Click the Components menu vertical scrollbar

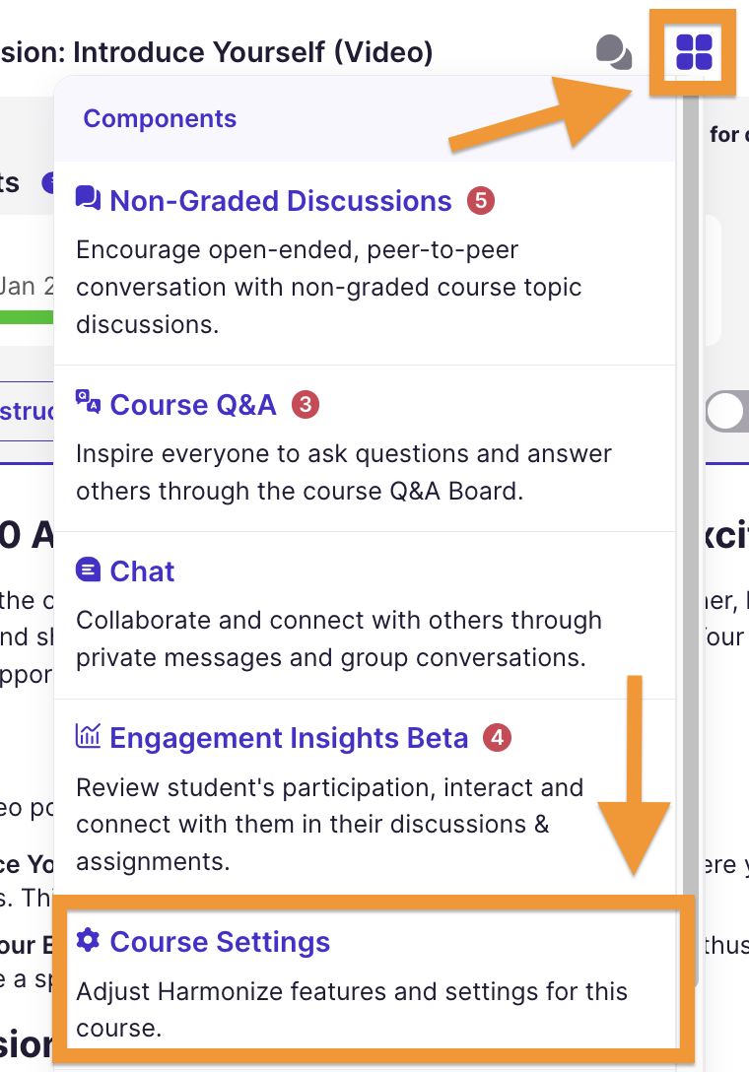point(689,493)
